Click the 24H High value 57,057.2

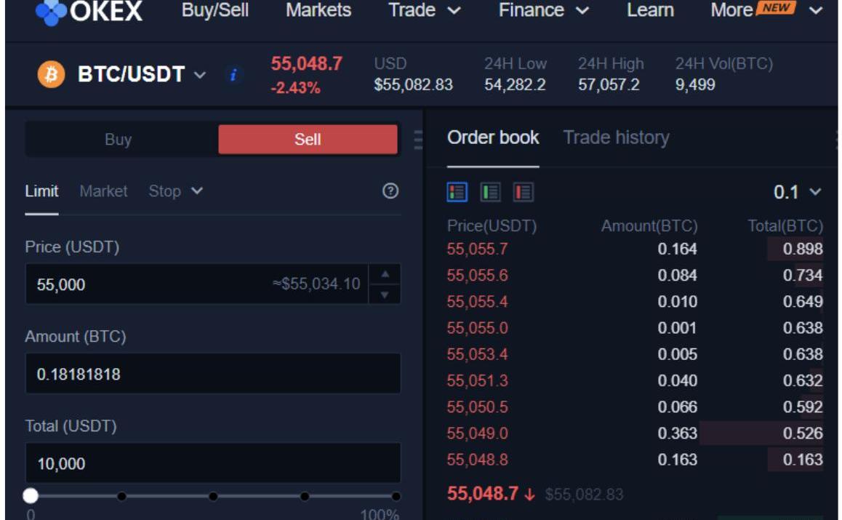click(609, 85)
